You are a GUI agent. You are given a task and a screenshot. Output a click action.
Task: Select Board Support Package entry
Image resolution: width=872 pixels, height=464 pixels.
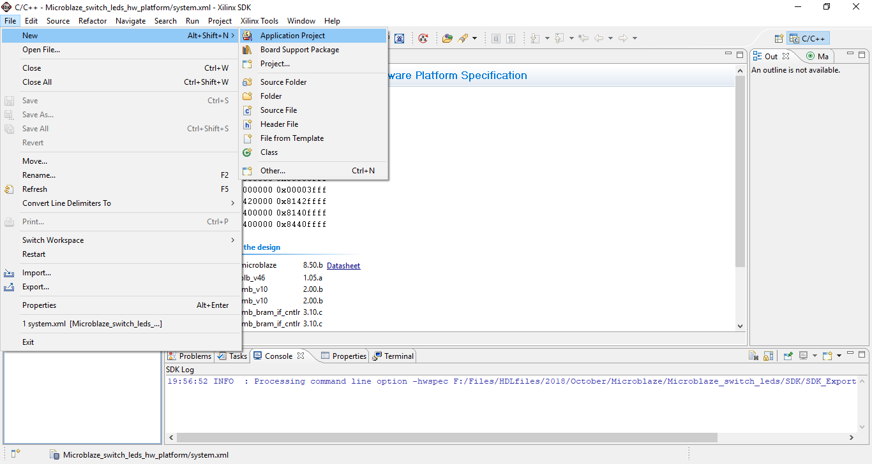pyautogui.click(x=313, y=50)
